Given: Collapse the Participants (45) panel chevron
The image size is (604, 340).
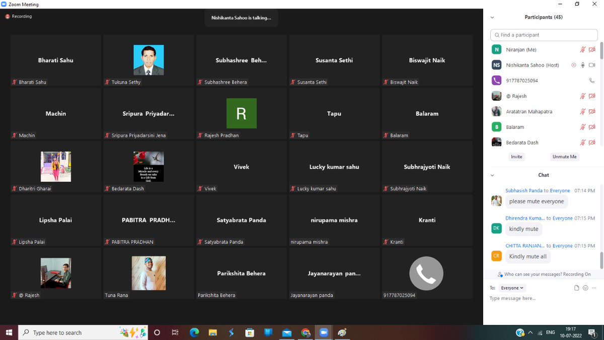Looking at the screenshot, I should 492,17.
